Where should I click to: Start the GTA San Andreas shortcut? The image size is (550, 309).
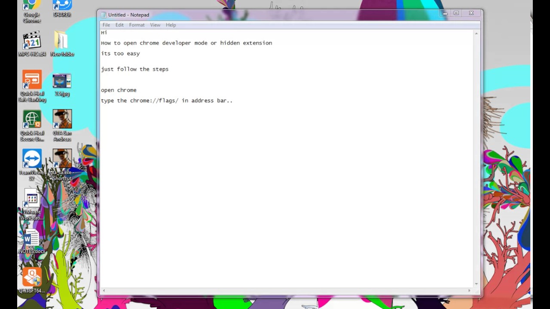point(62,125)
